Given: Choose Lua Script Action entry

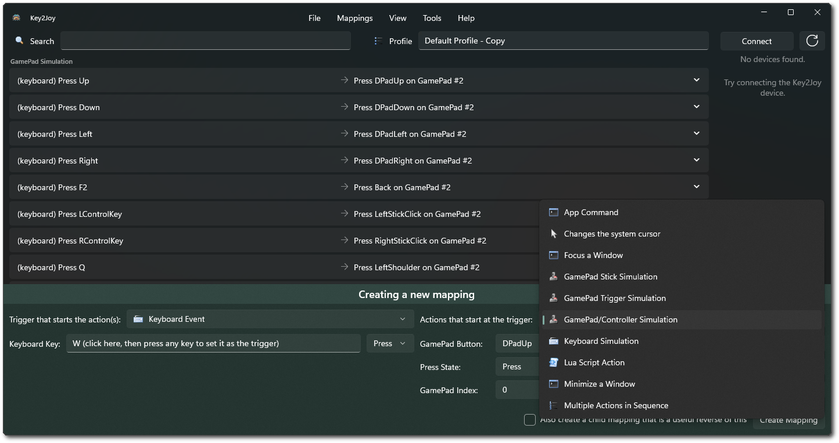Looking at the screenshot, I should [682, 362].
